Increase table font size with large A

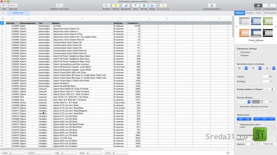click(x=272, y=89)
